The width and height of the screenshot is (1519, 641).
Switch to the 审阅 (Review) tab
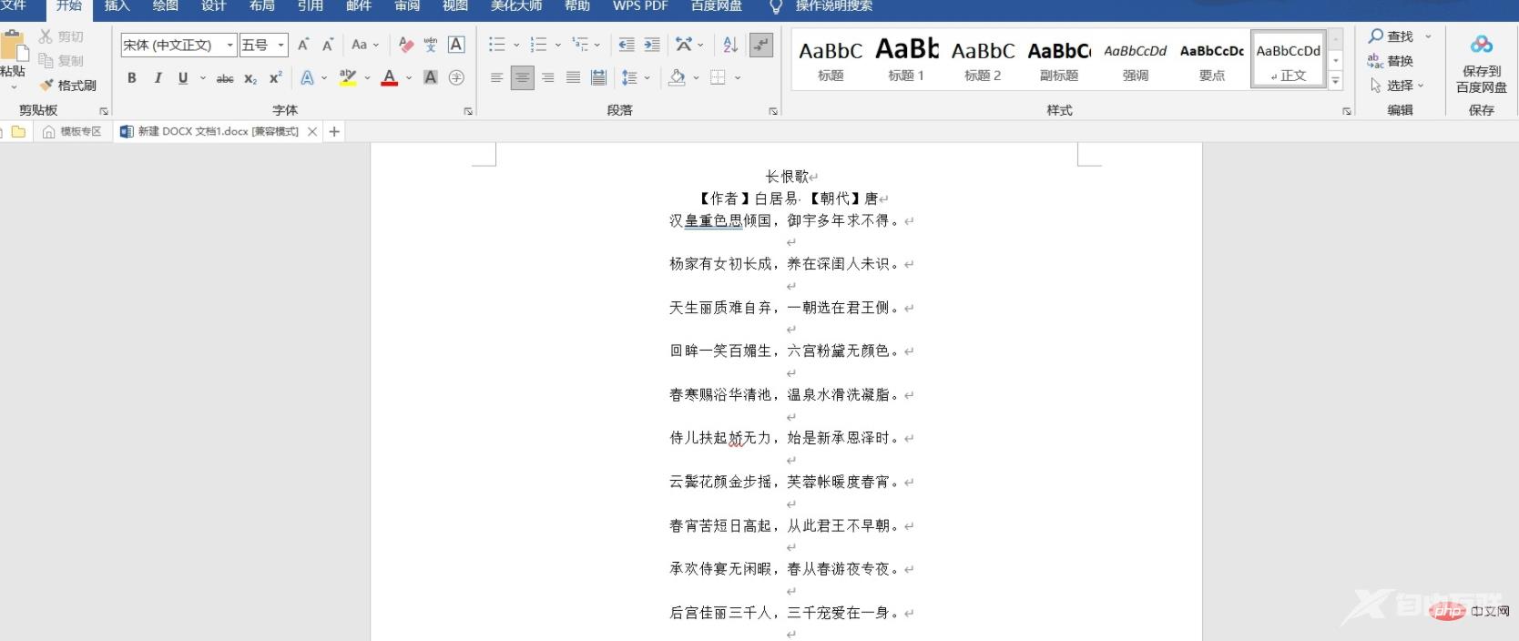click(x=407, y=6)
